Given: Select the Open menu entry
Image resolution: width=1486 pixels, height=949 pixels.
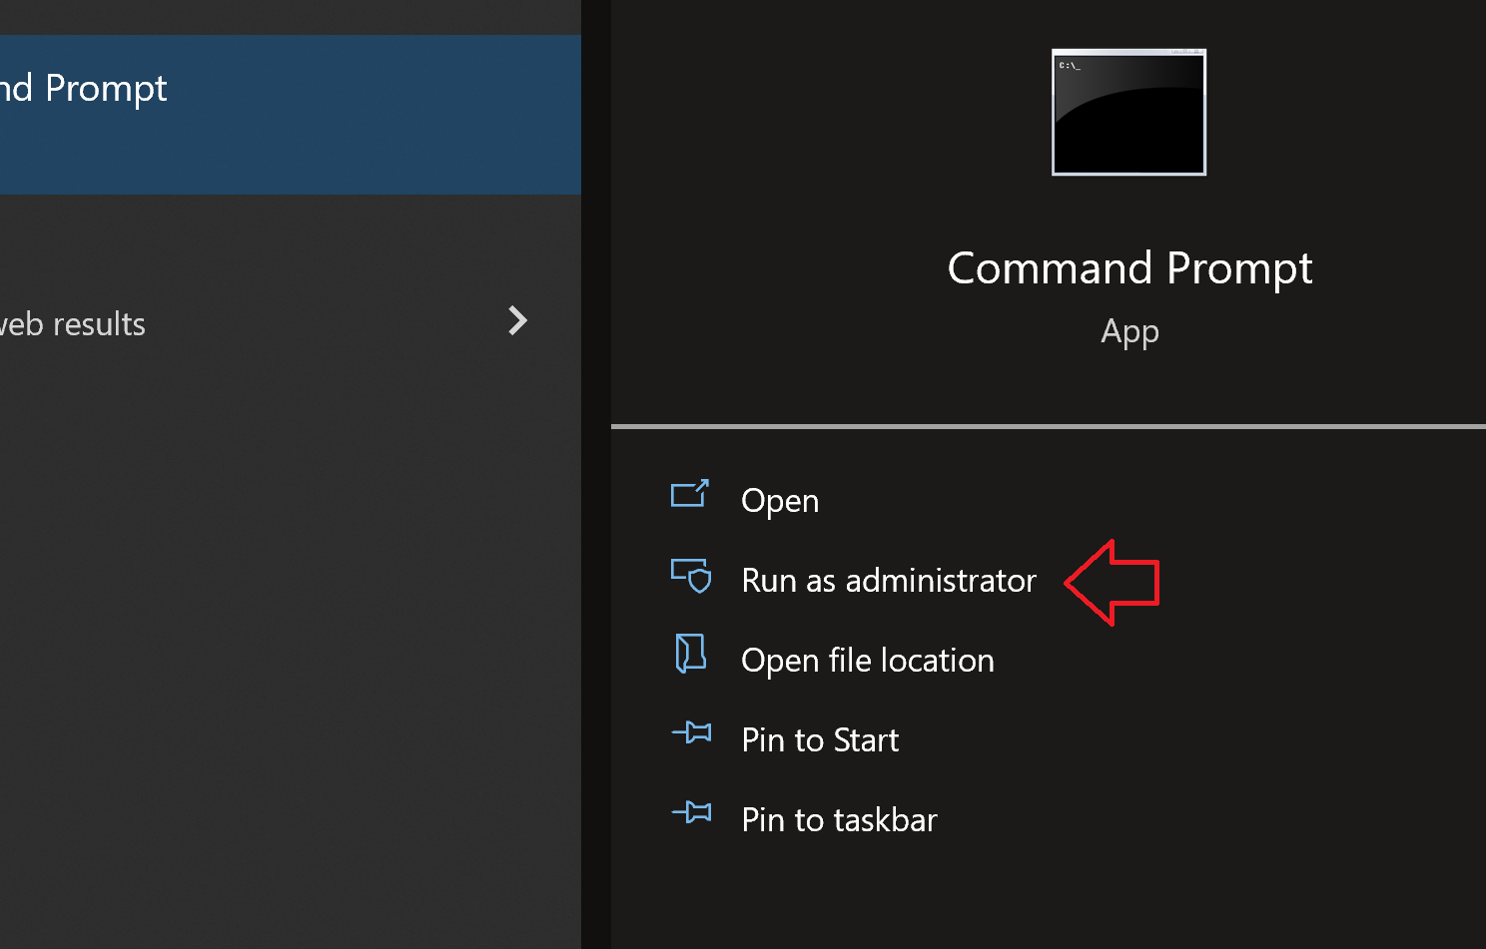Looking at the screenshot, I should click(x=779, y=501).
